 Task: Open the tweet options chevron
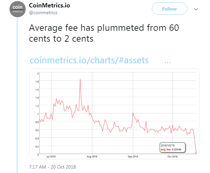[x=196, y=9]
